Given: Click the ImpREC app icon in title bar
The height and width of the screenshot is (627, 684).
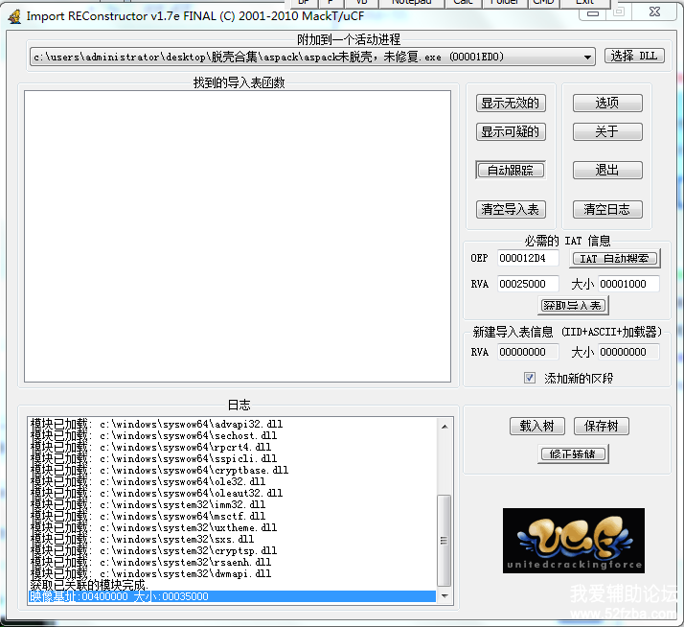Looking at the screenshot, I should (x=13, y=14).
